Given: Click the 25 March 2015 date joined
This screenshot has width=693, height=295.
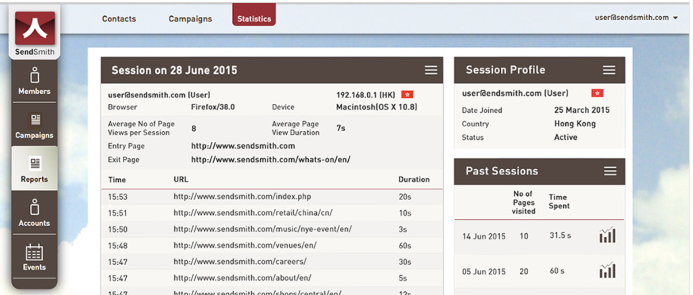Looking at the screenshot, I should pos(582,110).
